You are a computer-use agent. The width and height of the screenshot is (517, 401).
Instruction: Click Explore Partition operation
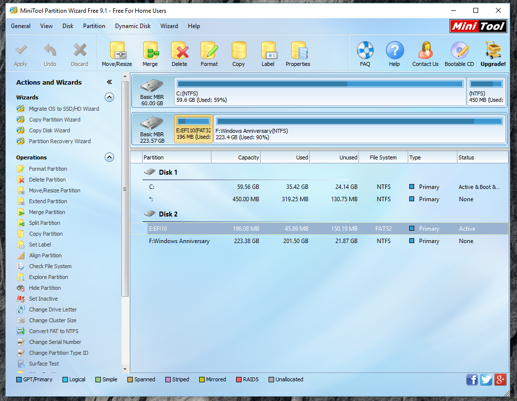coord(49,278)
